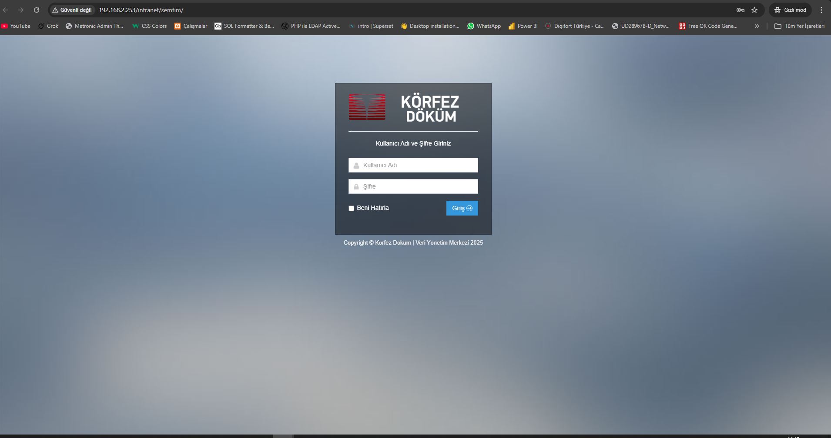Open the Tüm Yer İşaretleri folder
This screenshot has width=831, height=438.
coord(799,26)
